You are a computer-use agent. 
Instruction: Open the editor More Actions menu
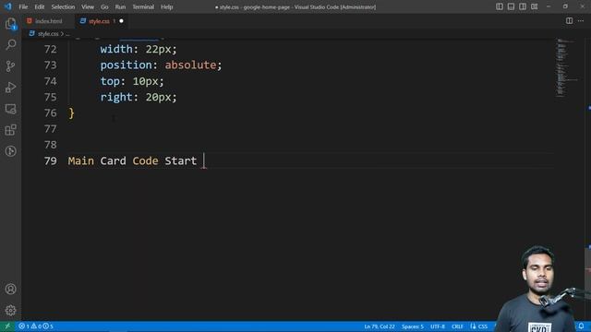coord(581,20)
